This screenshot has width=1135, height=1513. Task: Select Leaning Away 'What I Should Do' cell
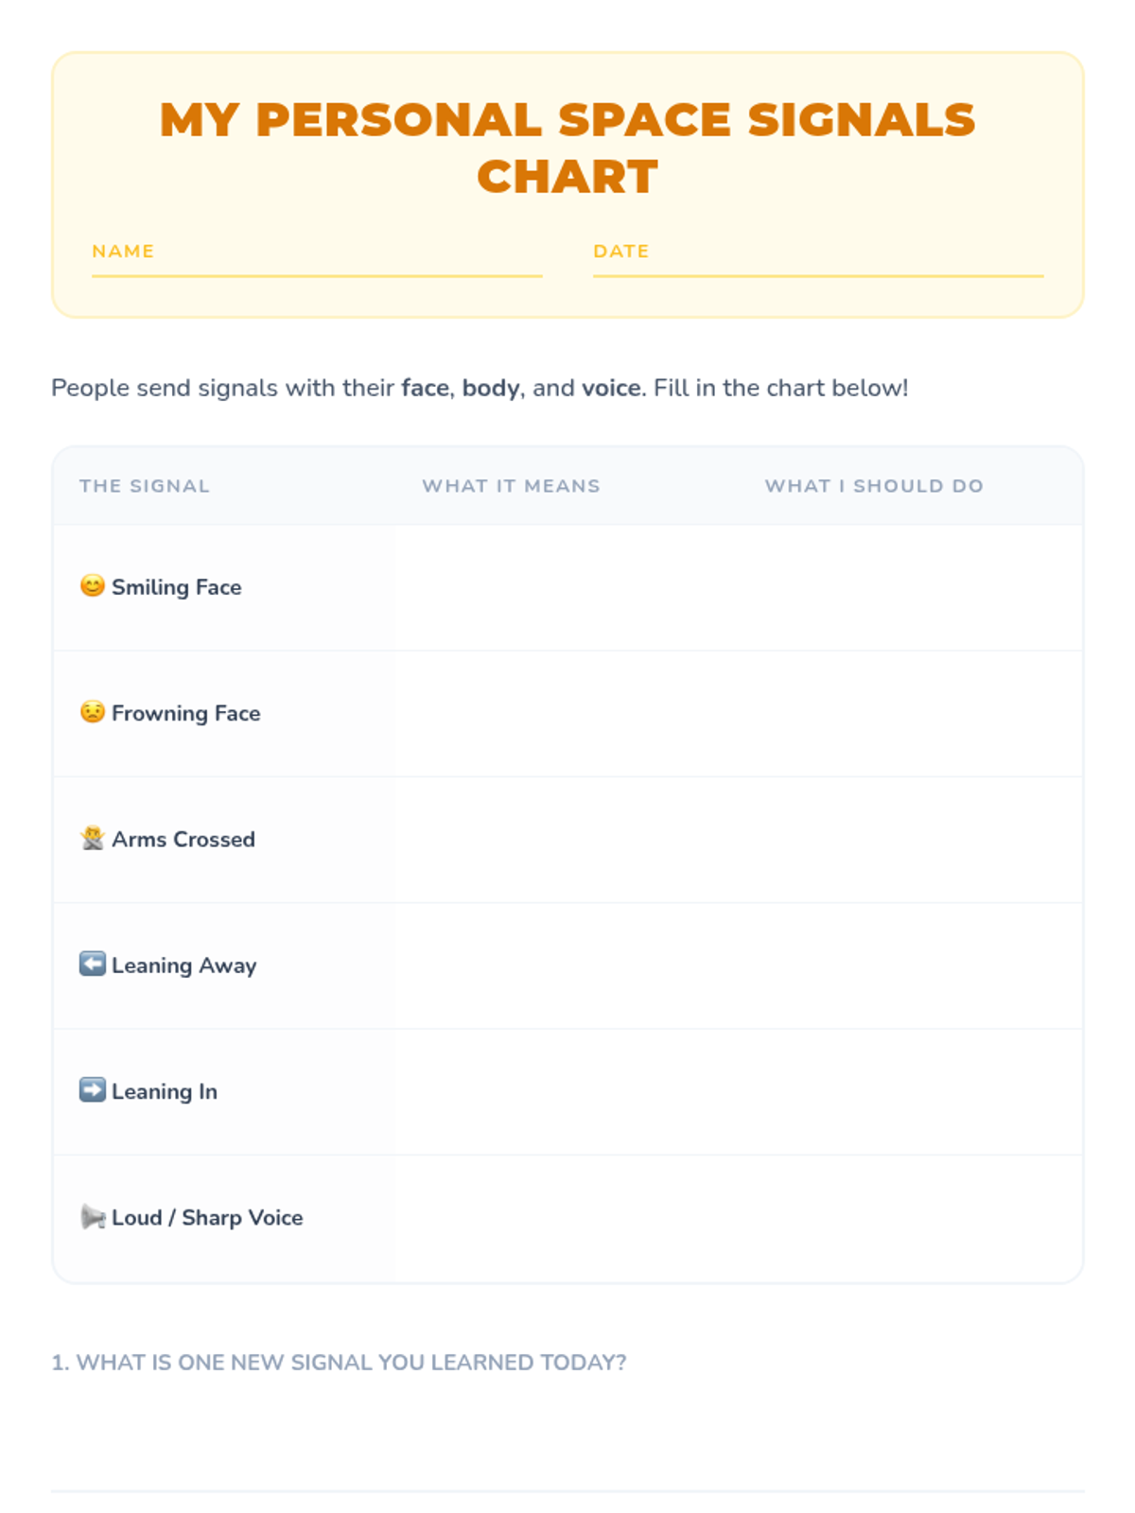911,965
